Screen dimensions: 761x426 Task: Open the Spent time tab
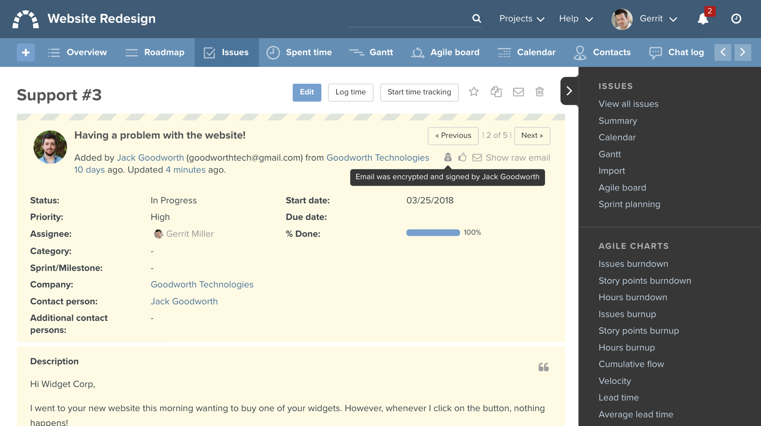(299, 53)
